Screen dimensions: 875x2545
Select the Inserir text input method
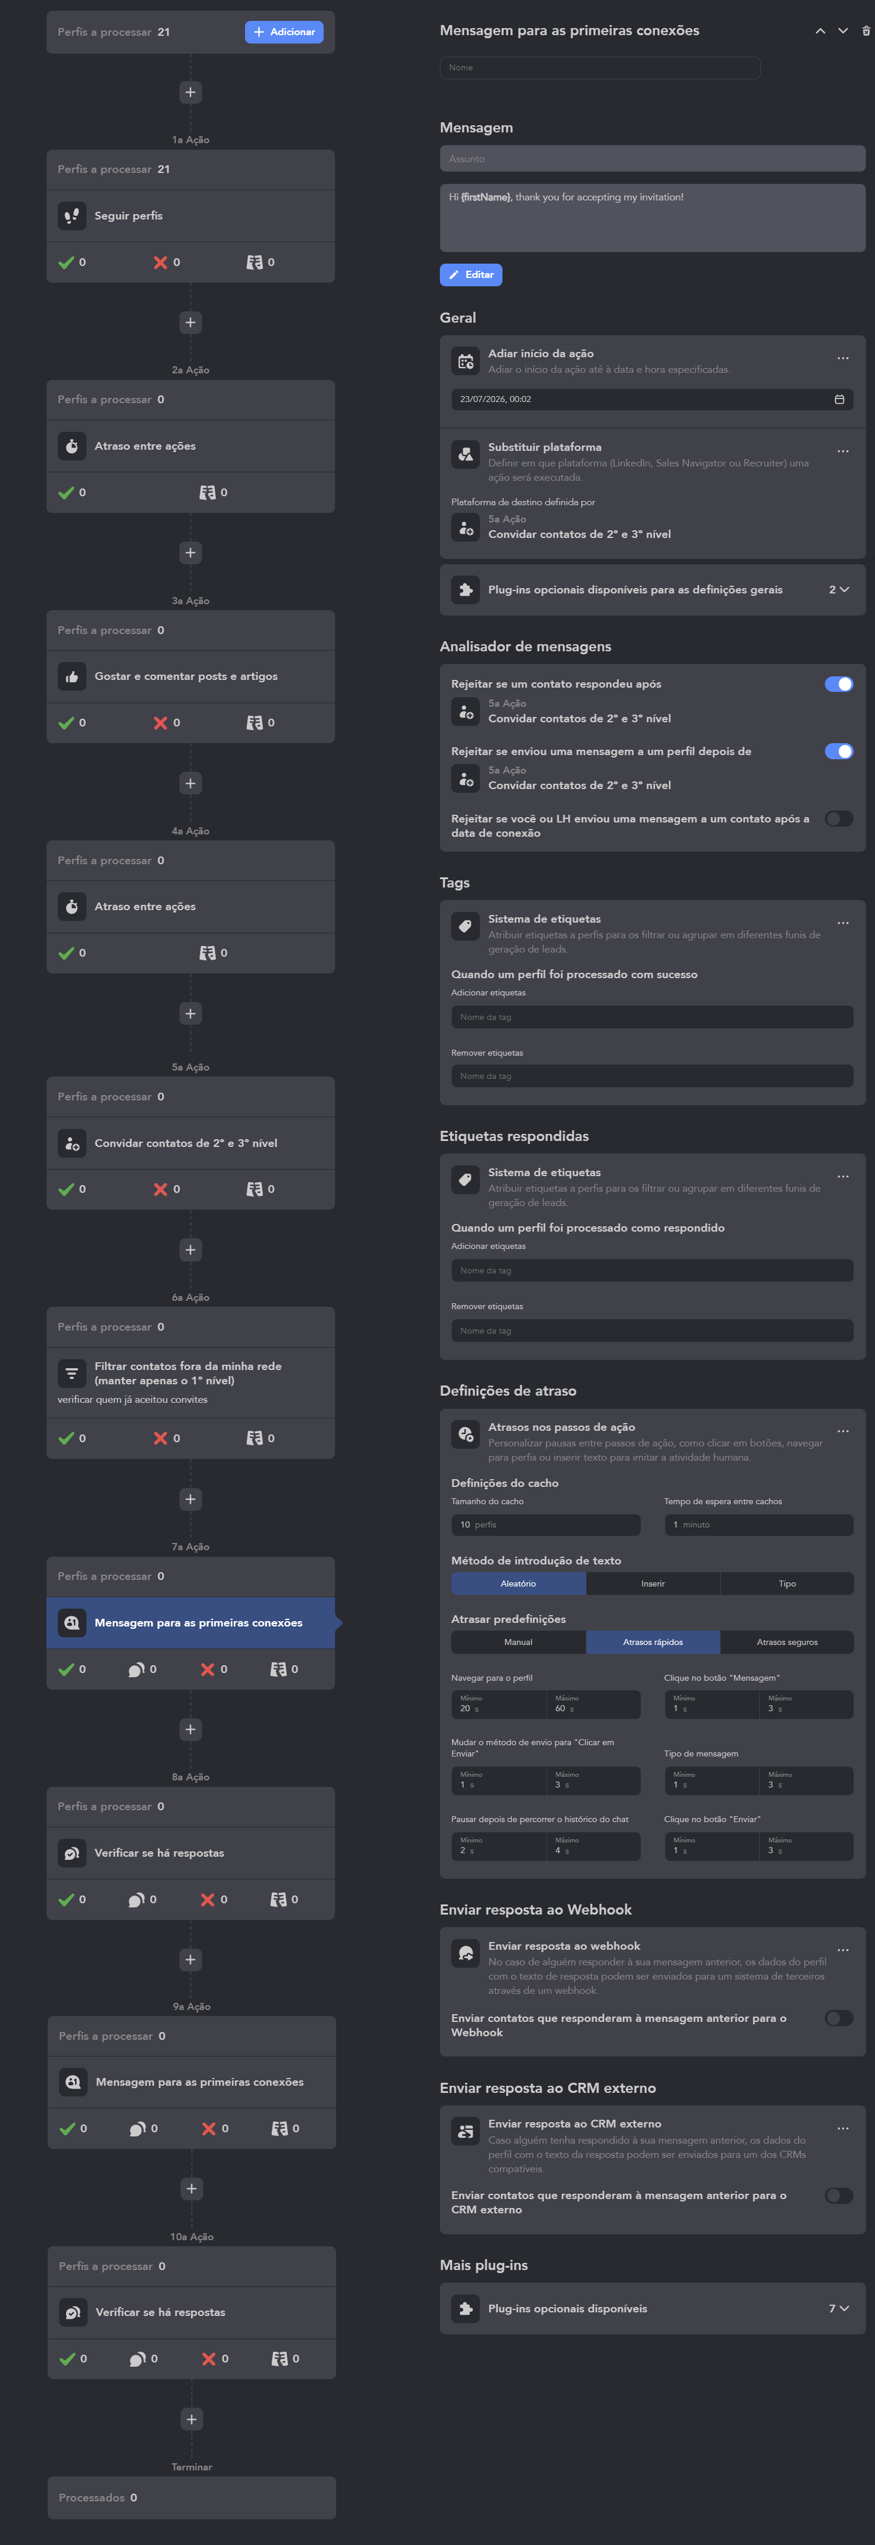coord(653,1584)
